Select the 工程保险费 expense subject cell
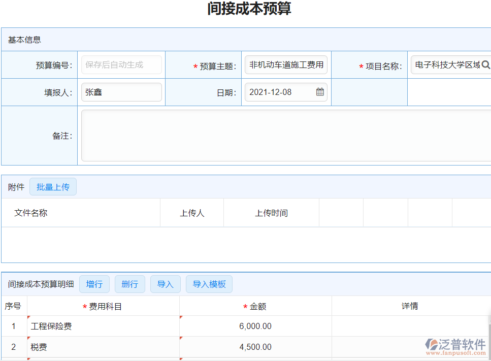491x361 pixels. coord(104,326)
